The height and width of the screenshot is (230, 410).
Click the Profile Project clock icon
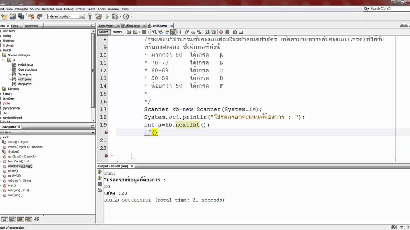pos(126,17)
